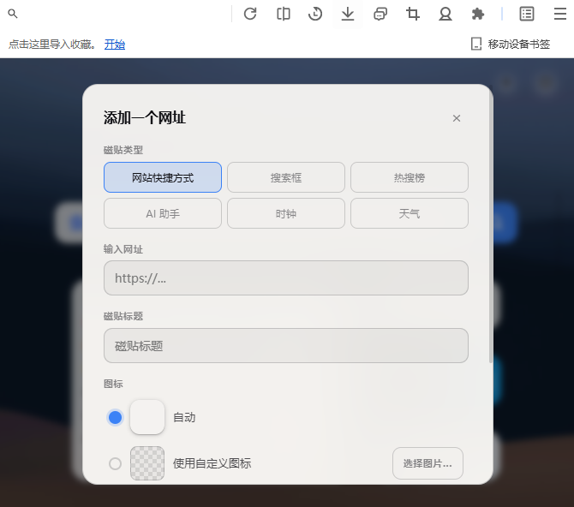Toggle the sidebar list panel icon
This screenshot has width=574, height=507.
(527, 14)
